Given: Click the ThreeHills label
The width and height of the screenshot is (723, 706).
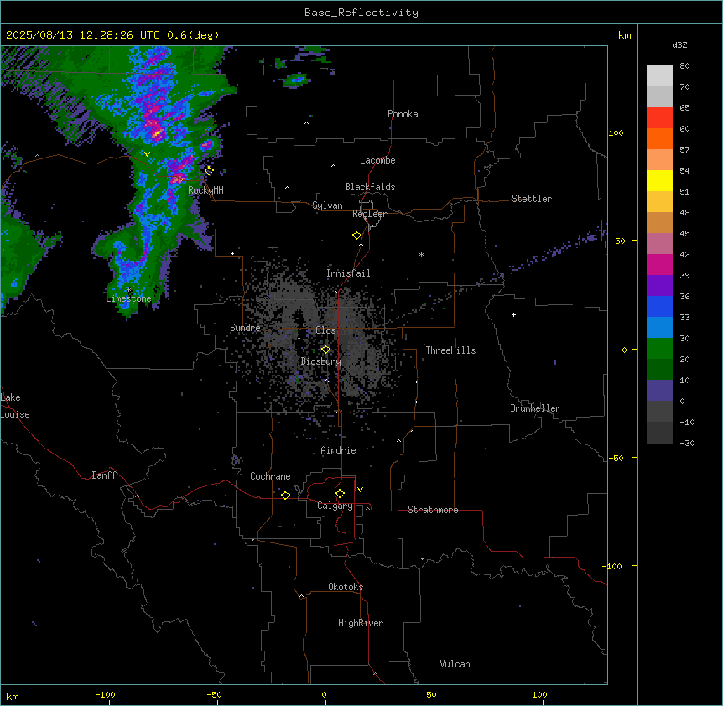Looking at the screenshot, I should [x=450, y=350].
